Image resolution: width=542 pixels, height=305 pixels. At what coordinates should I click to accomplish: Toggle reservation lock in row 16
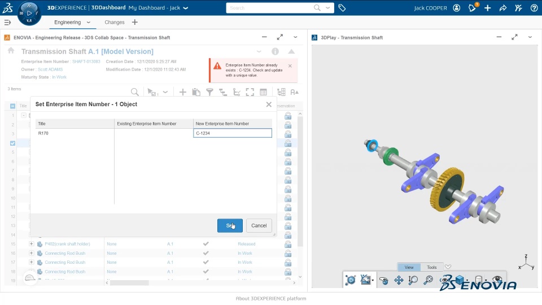pos(288,254)
